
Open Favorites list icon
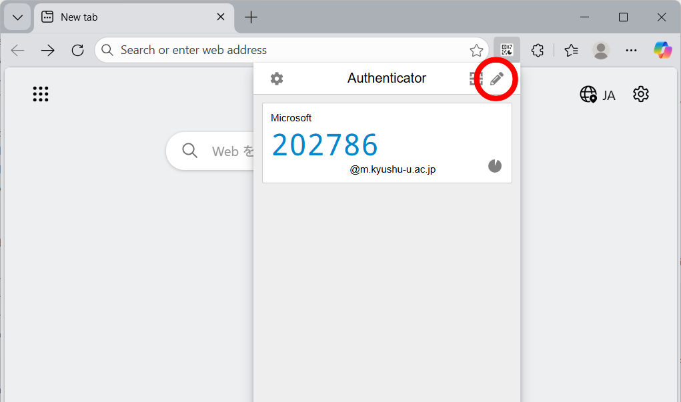tap(571, 51)
